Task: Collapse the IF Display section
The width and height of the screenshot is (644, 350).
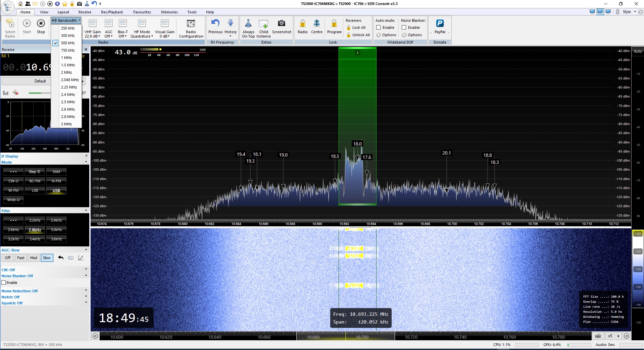Action: (86, 156)
